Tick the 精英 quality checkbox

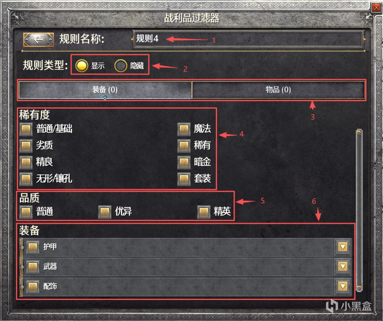tap(204, 212)
